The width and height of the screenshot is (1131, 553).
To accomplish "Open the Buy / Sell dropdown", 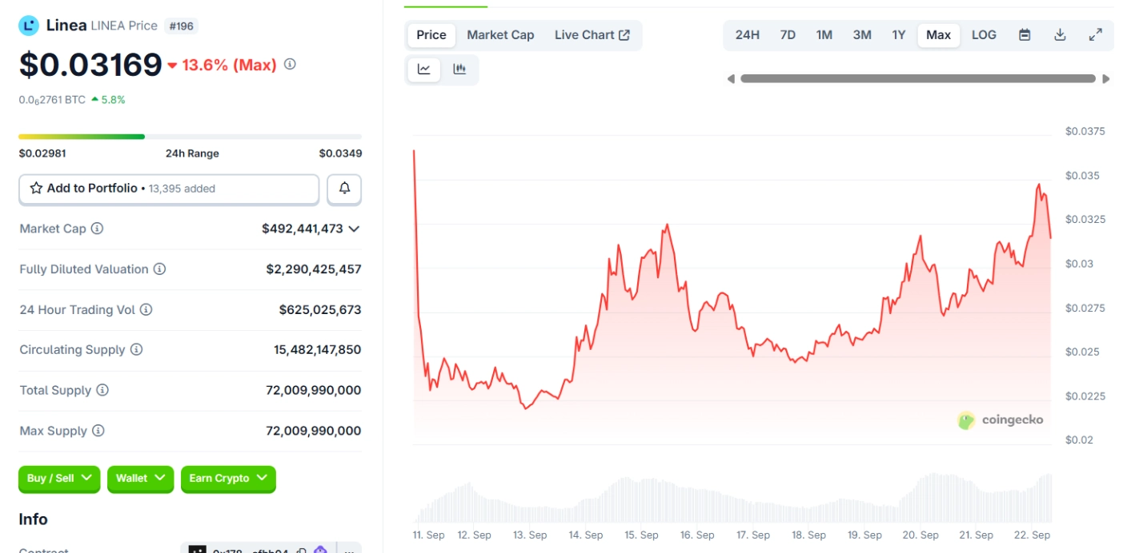I will 59,479.
